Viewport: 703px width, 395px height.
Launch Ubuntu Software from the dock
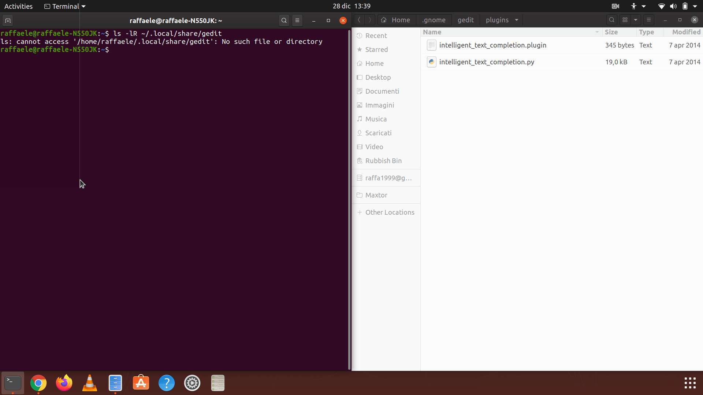[141, 383]
